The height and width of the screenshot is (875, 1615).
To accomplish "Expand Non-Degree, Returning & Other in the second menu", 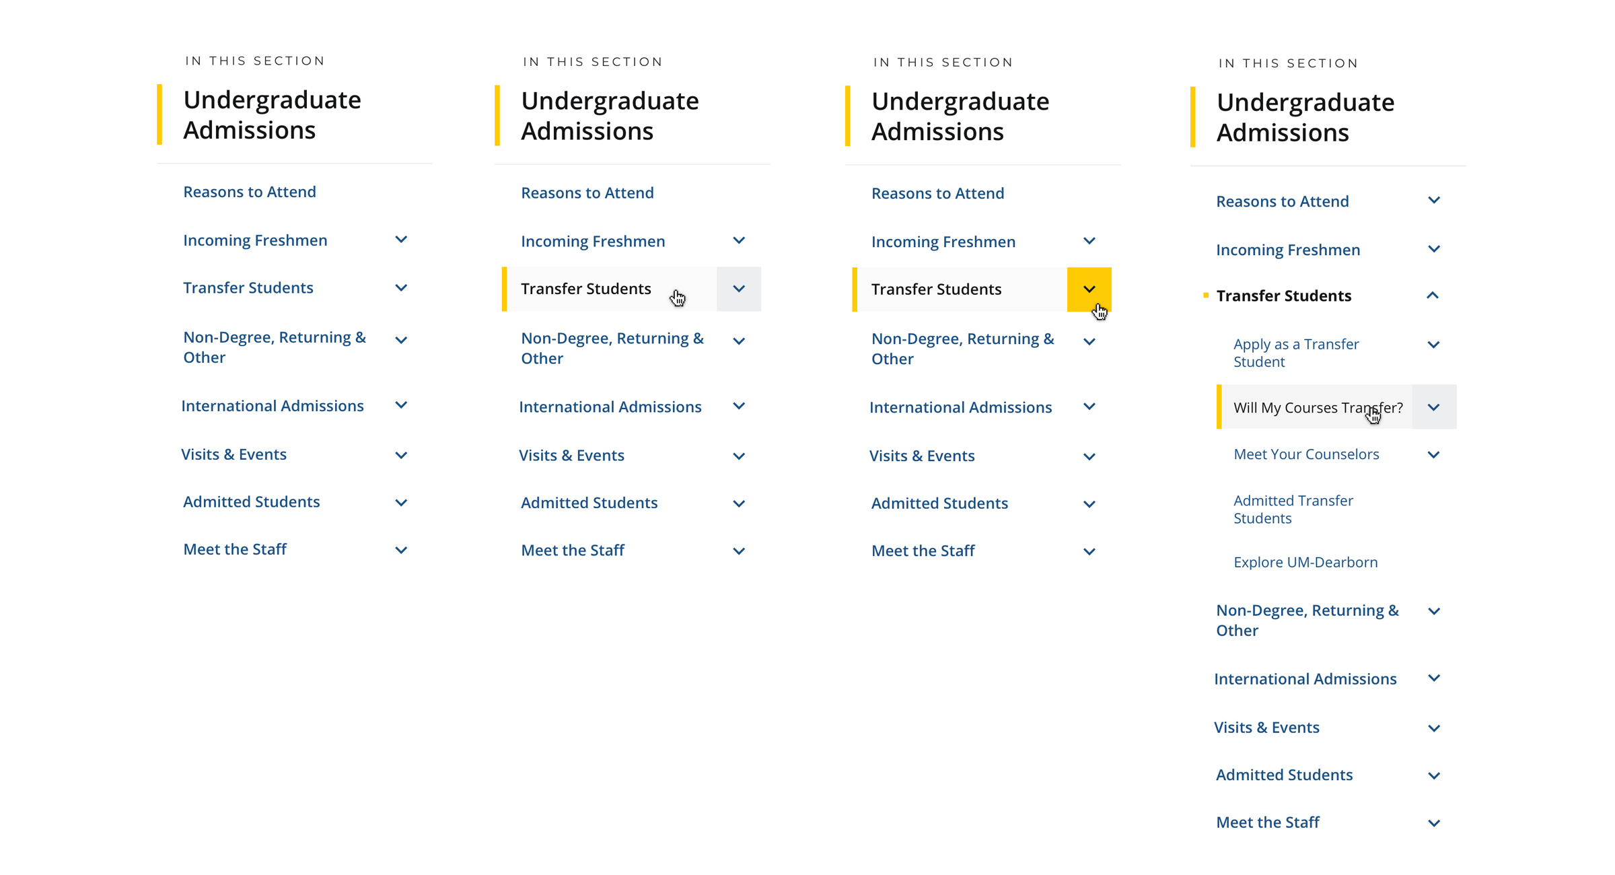I will tap(739, 341).
